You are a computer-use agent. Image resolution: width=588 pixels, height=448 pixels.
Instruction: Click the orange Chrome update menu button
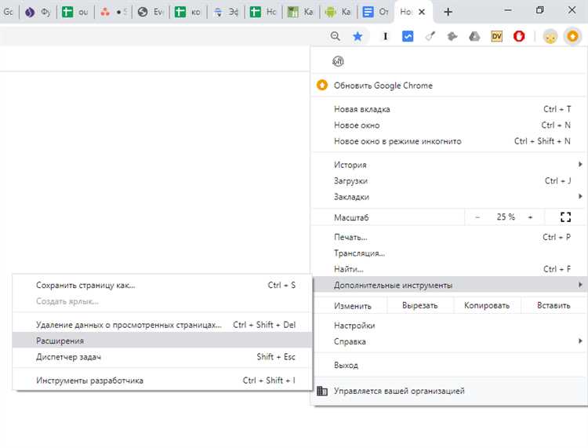click(572, 36)
